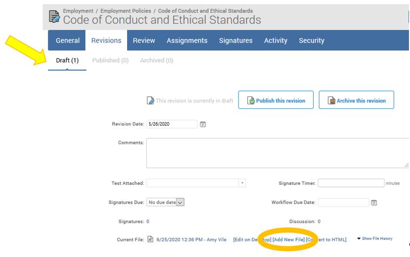410x257 pixels.
Task: Click the Signature Timer input field
Action: point(351,183)
